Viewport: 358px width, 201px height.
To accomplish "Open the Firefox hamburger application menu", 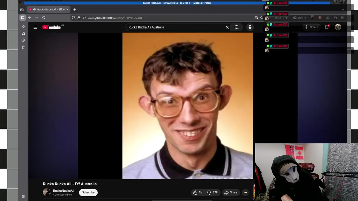I will coord(342,18).
